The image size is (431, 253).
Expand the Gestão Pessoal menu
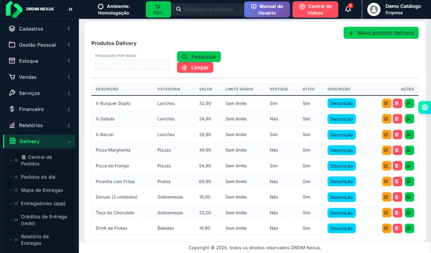[40, 45]
